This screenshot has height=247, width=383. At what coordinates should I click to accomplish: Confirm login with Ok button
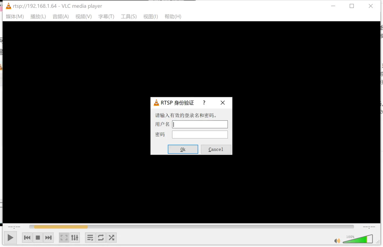(x=183, y=149)
